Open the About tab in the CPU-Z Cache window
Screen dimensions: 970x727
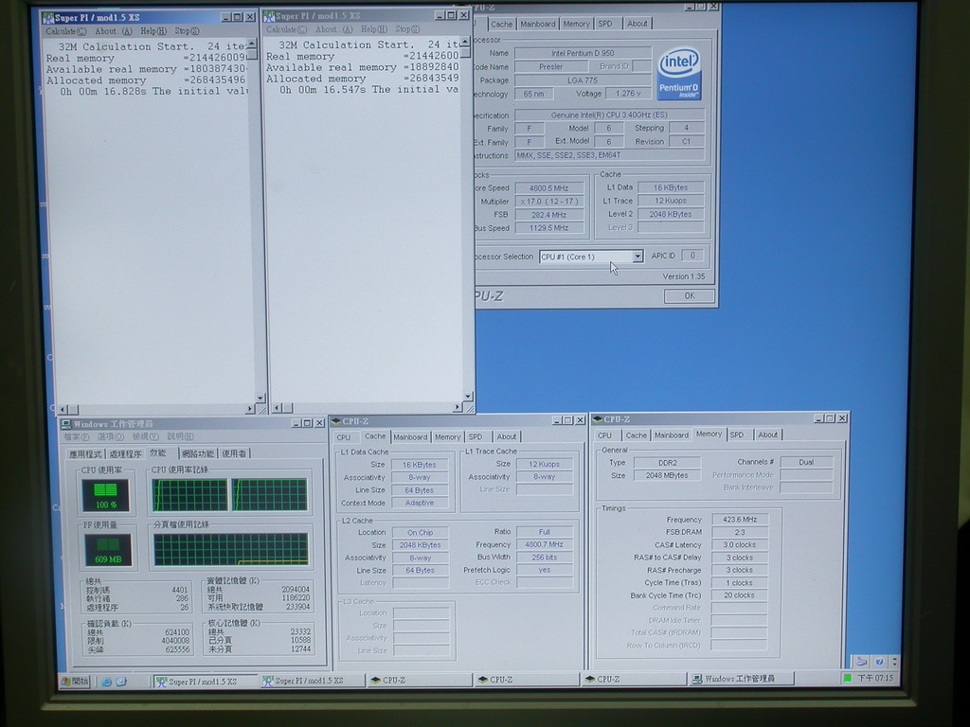(x=506, y=437)
